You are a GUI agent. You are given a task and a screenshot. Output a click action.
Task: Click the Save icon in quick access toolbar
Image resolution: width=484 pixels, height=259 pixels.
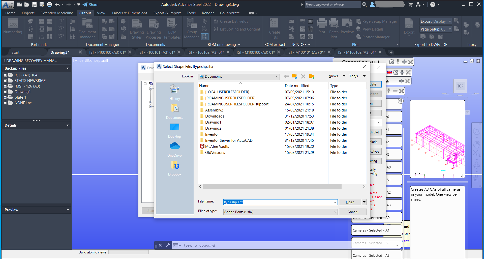[35, 5]
